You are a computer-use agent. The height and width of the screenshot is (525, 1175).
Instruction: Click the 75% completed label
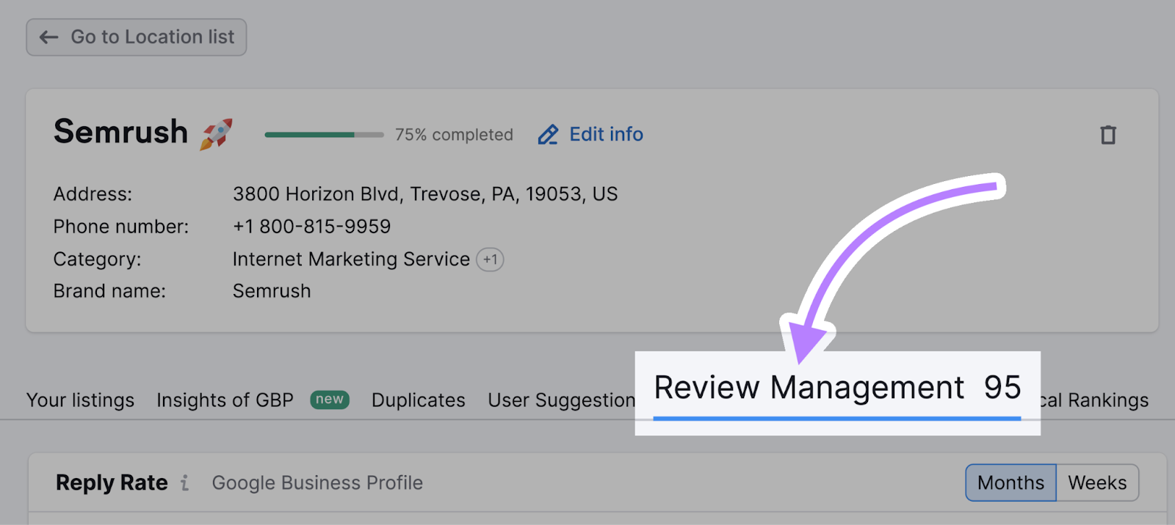(x=454, y=135)
